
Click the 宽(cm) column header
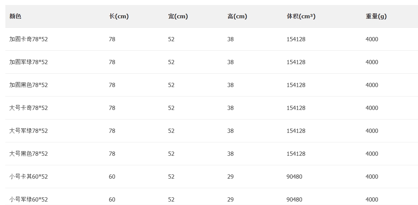click(178, 16)
